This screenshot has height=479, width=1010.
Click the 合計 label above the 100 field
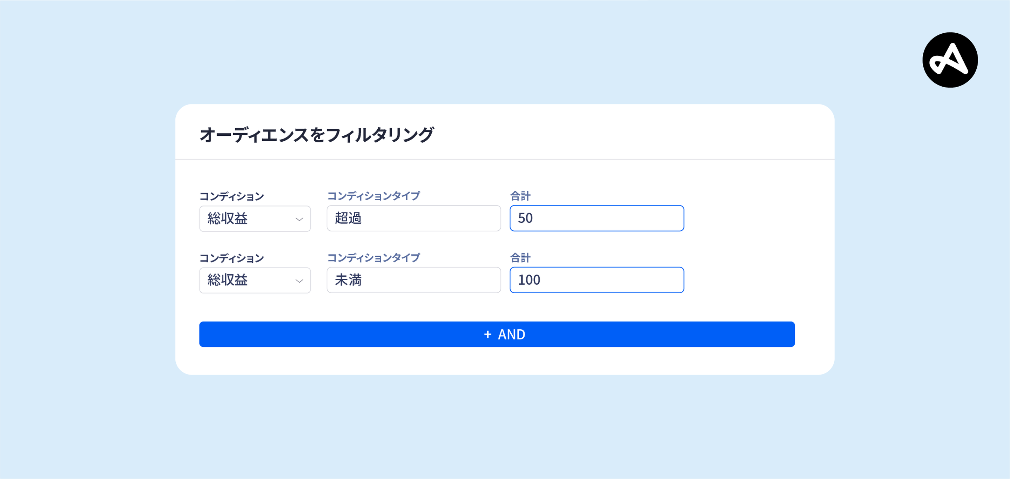[520, 258]
